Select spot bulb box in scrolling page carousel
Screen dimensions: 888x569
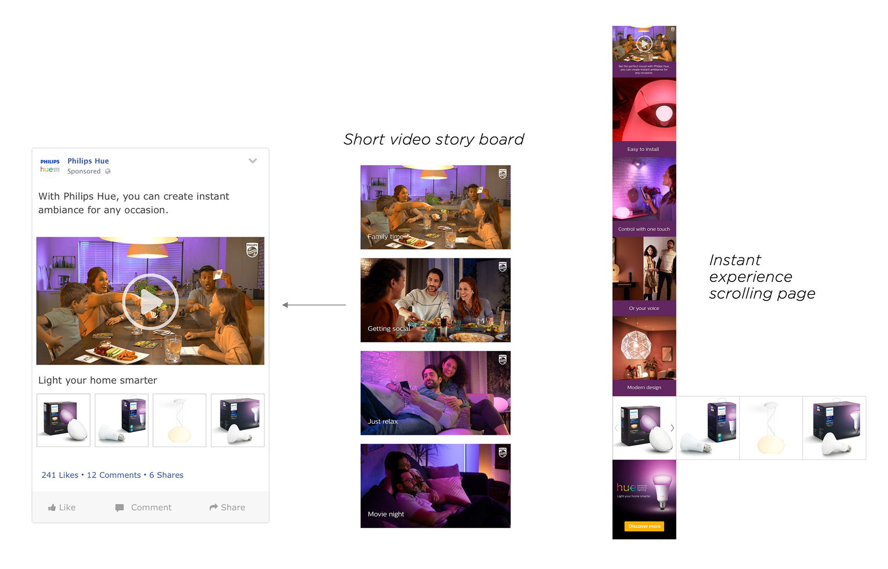point(834,428)
